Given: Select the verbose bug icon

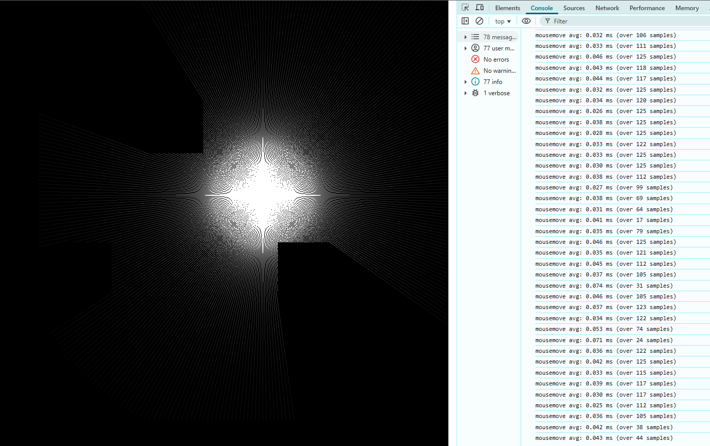Looking at the screenshot, I should pos(475,93).
